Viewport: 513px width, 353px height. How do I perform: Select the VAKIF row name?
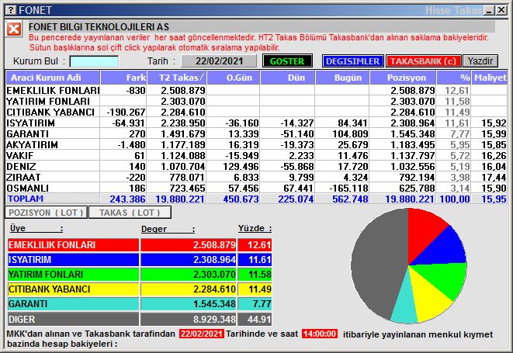pos(20,155)
